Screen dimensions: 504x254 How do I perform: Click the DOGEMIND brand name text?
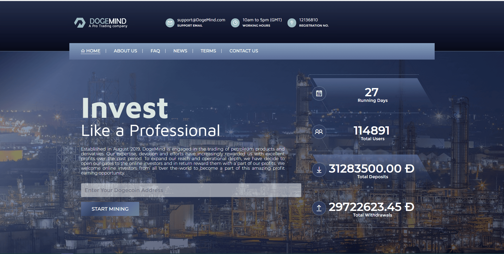[108, 21]
